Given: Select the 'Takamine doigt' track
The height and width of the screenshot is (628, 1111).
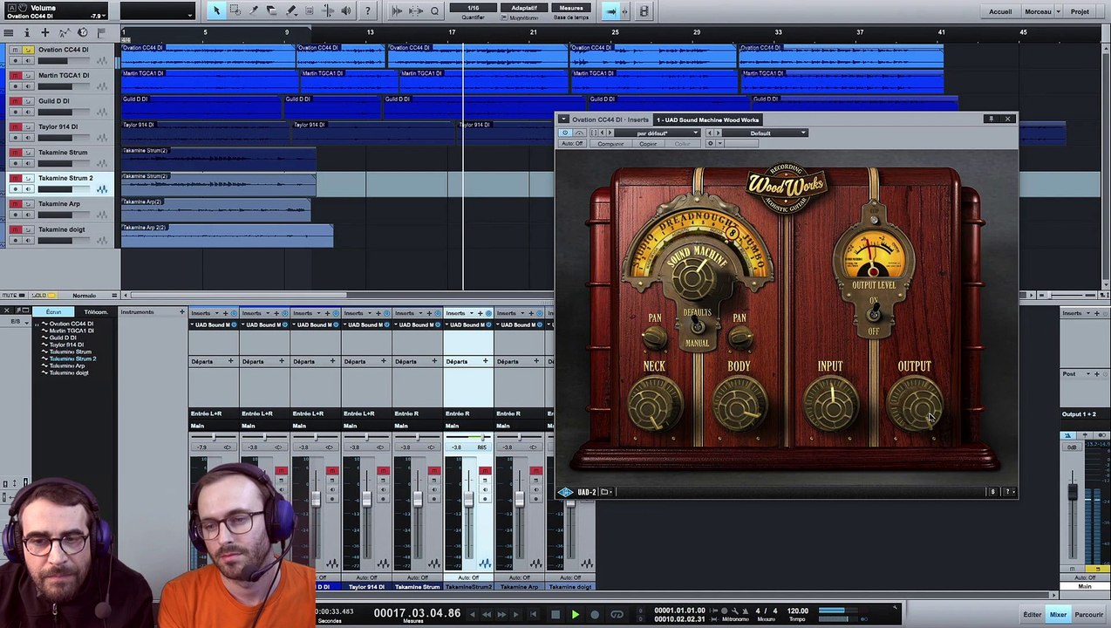Looking at the screenshot, I should [61, 229].
